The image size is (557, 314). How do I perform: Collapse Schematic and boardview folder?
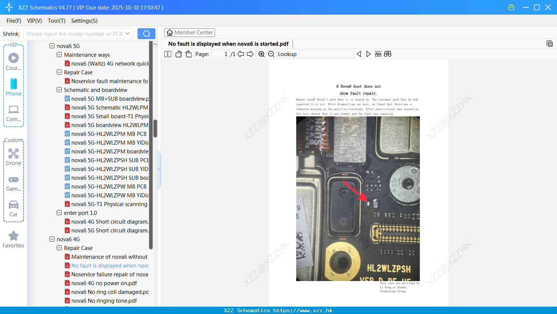59,90
